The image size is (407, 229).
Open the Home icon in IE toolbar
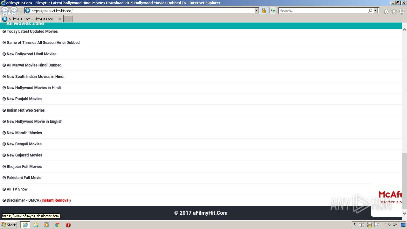386,11
